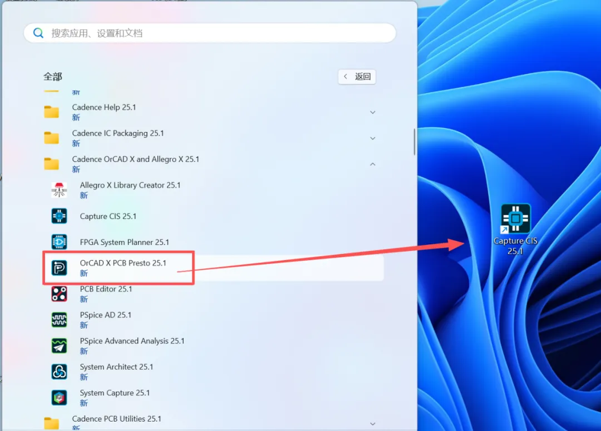Expand the Cadence IC Packaging 25.1 chevron
Image resolution: width=601 pixels, height=431 pixels.
372,138
